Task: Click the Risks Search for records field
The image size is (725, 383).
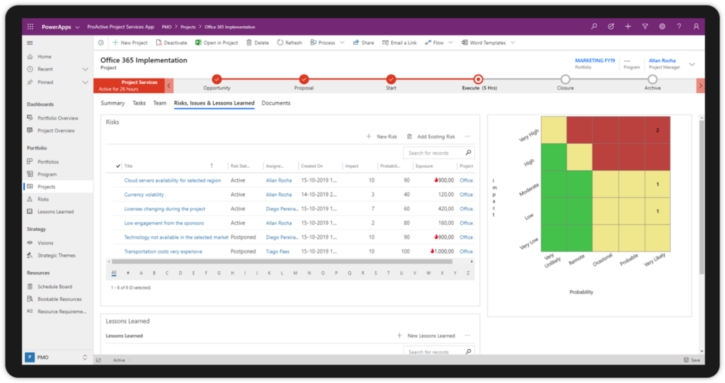Action: coord(439,153)
